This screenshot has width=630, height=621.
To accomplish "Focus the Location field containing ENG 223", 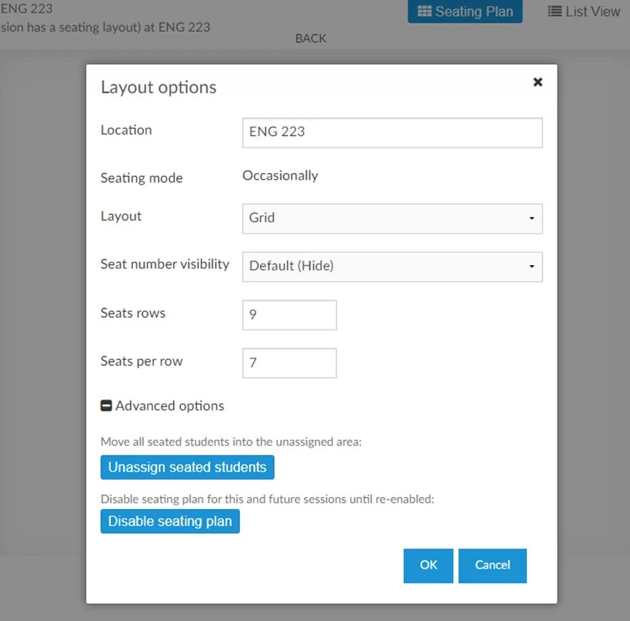I will 392,133.
